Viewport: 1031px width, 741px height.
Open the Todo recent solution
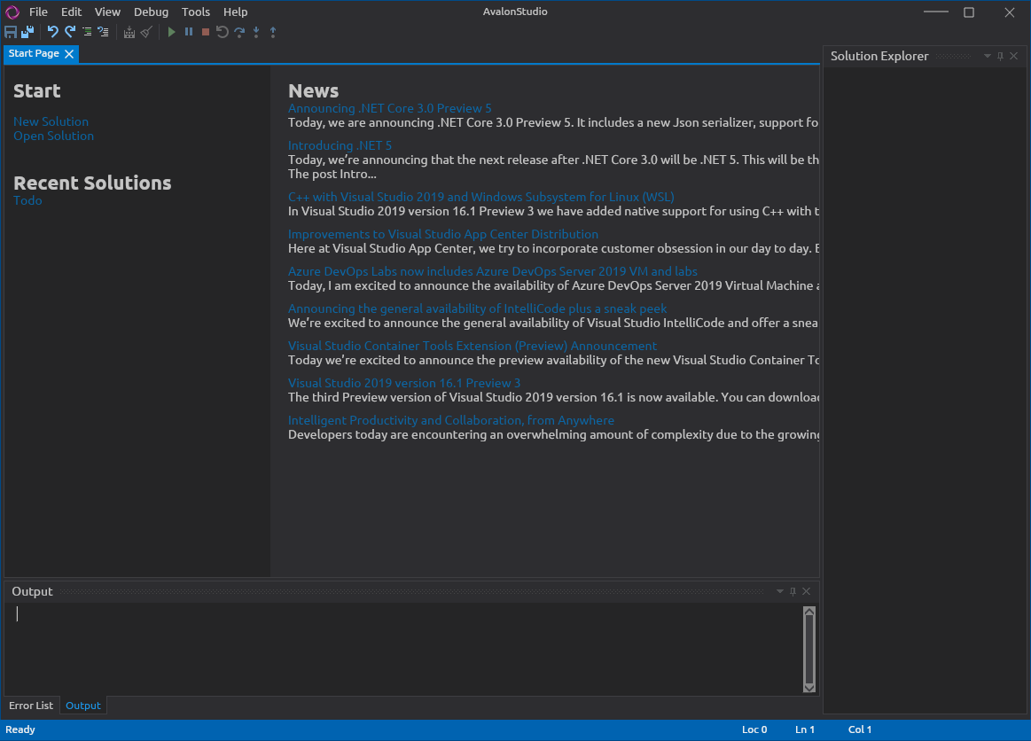pos(27,200)
